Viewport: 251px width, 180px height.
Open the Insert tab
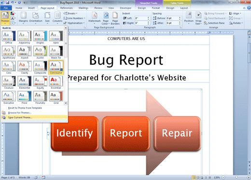point(31,8)
